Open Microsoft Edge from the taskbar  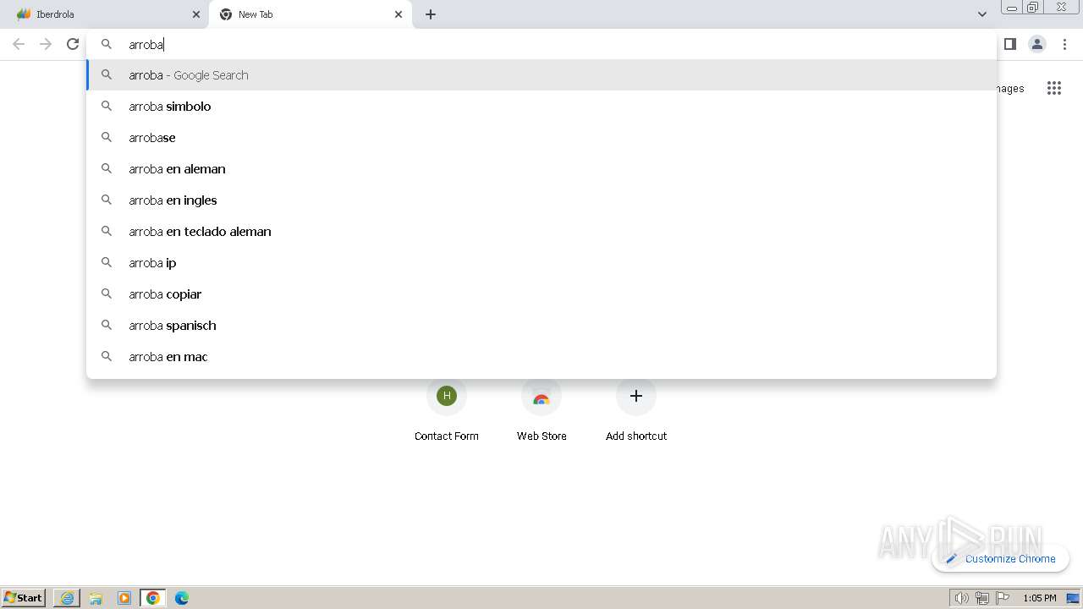[x=182, y=598]
